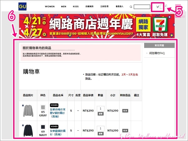
Task: Click 變更 button for gray sweater
Action: point(101,114)
